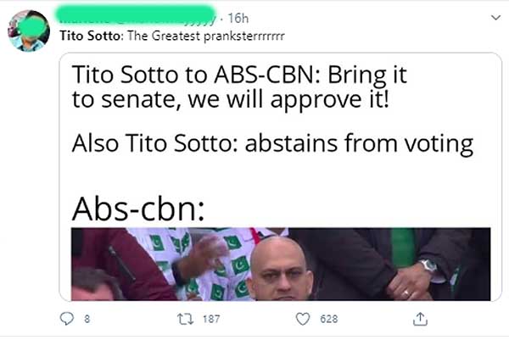This screenshot has width=509, height=340.
Task: View the 8 replies count
Action: [x=87, y=319]
